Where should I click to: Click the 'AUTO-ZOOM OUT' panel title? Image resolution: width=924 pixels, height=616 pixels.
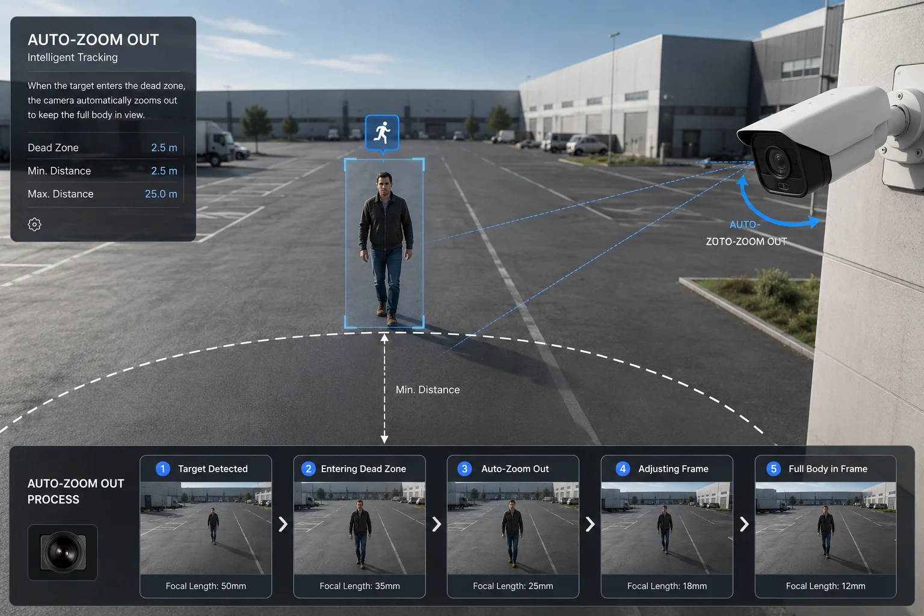[93, 40]
